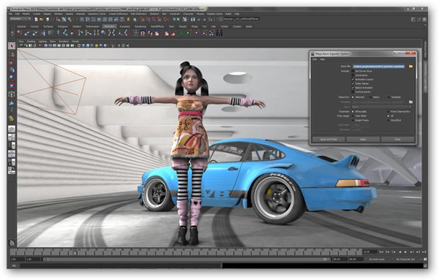The image size is (439, 280).
Task: Click the first icon on the Animation shelf
Action: (x=19, y=33)
